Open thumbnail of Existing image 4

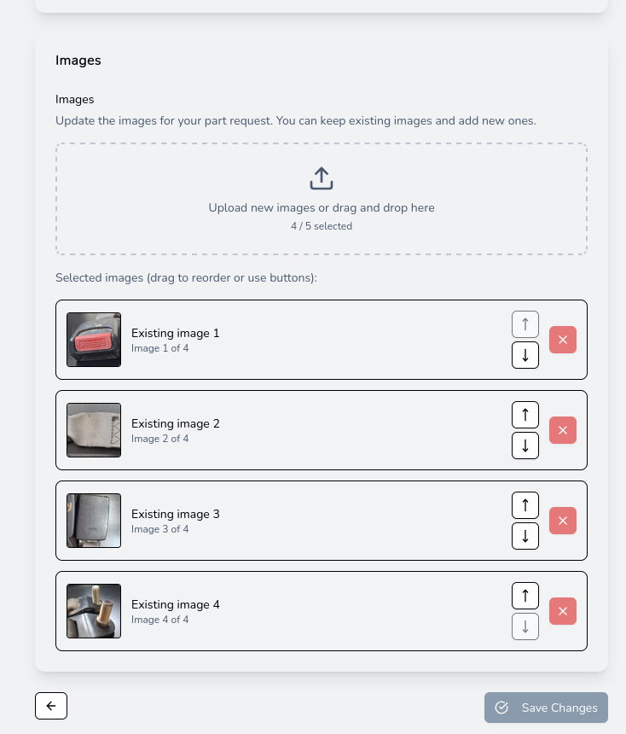click(x=94, y=611)
